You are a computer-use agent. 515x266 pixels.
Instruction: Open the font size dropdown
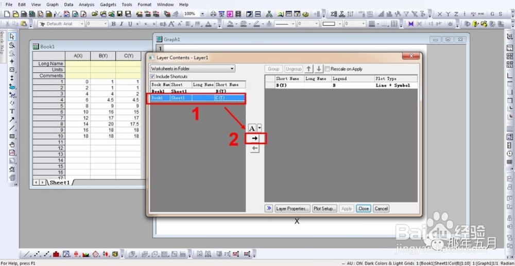coord(106,24)
